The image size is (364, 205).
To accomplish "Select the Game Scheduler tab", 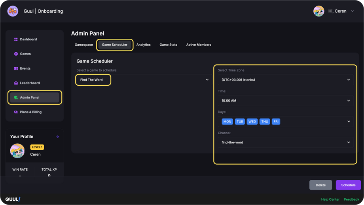I will click(x=115, y=45).
